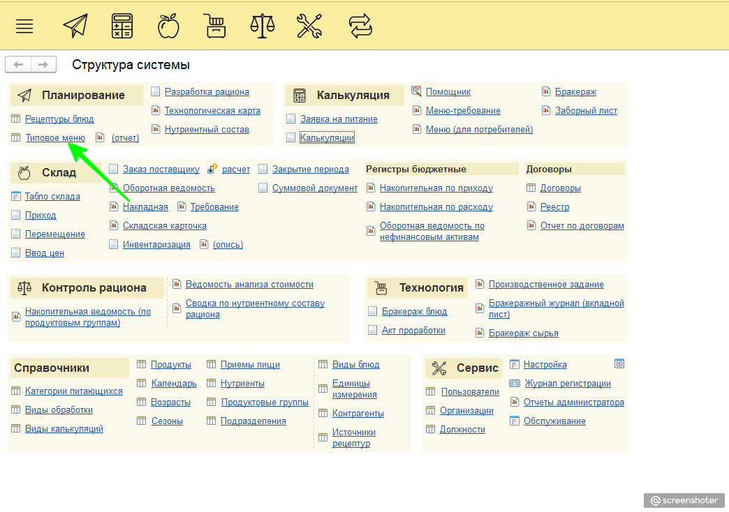This screenshot has width=729, height=512.
Task: Open the Типовое меню link
Action: [x=55, y=138]
